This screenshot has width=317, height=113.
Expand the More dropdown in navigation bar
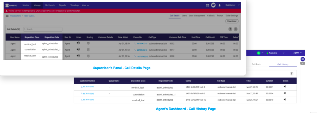pos(85,5)
